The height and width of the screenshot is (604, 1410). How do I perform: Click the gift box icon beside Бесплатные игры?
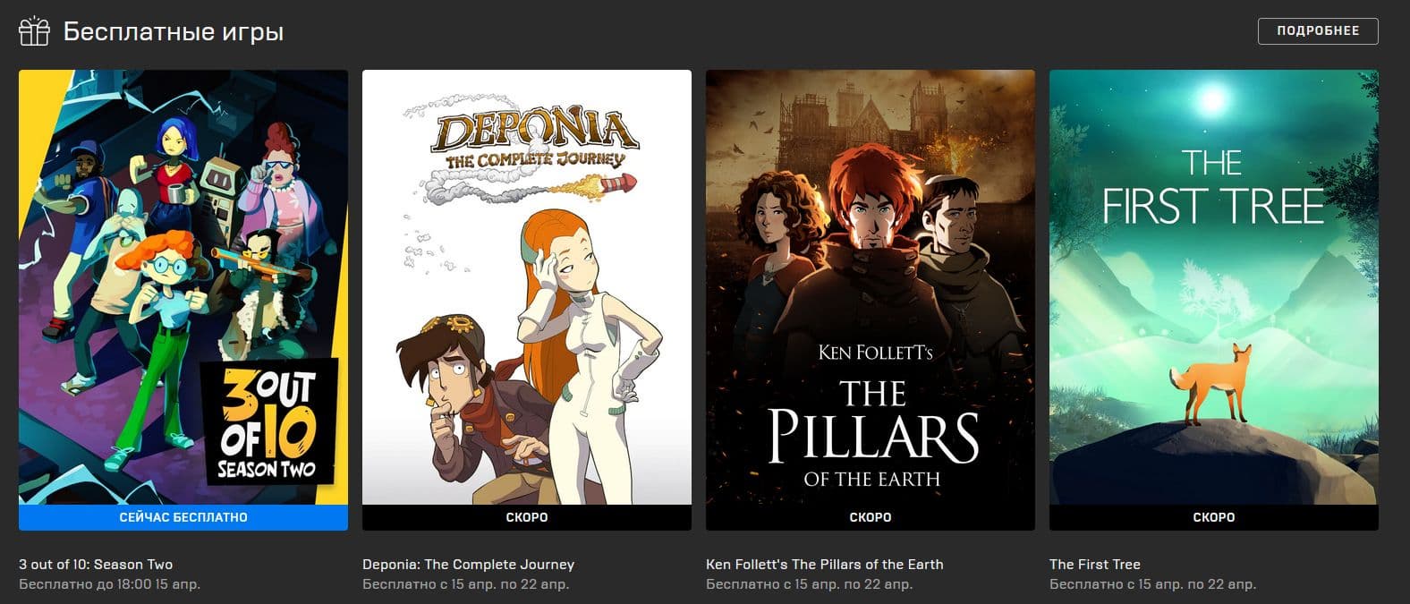[x=34, y=31]
